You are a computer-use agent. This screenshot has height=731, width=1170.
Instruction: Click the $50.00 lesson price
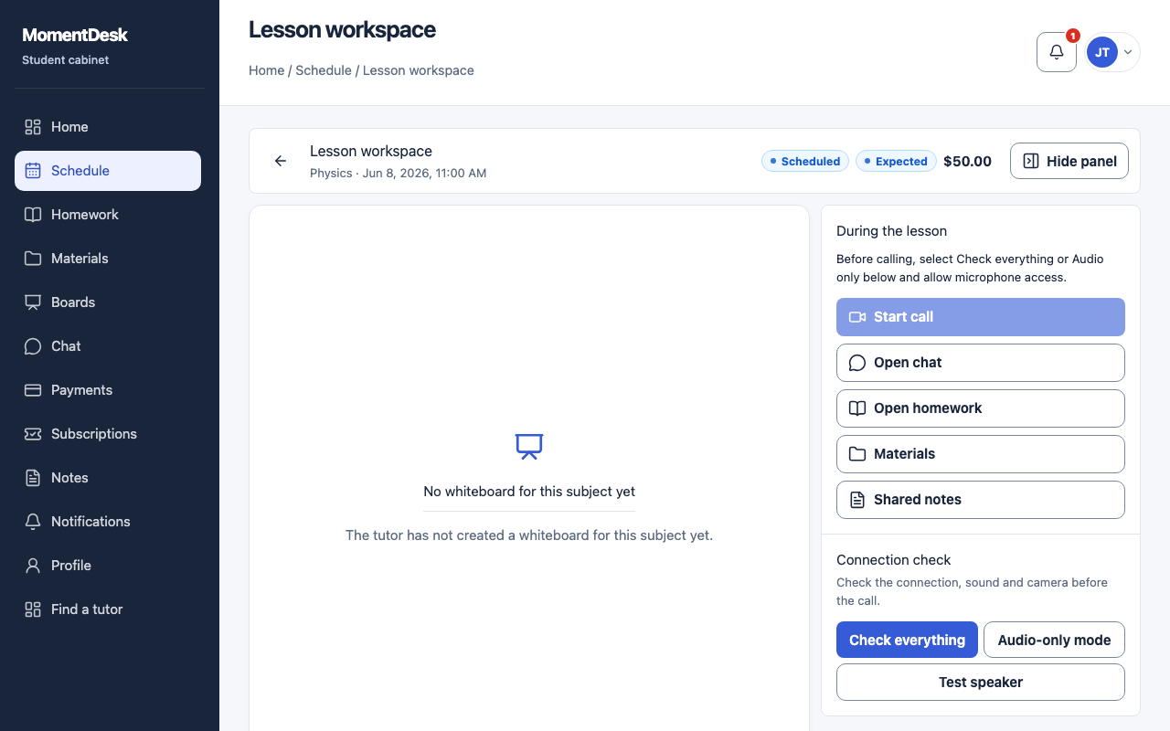[967, 161]
